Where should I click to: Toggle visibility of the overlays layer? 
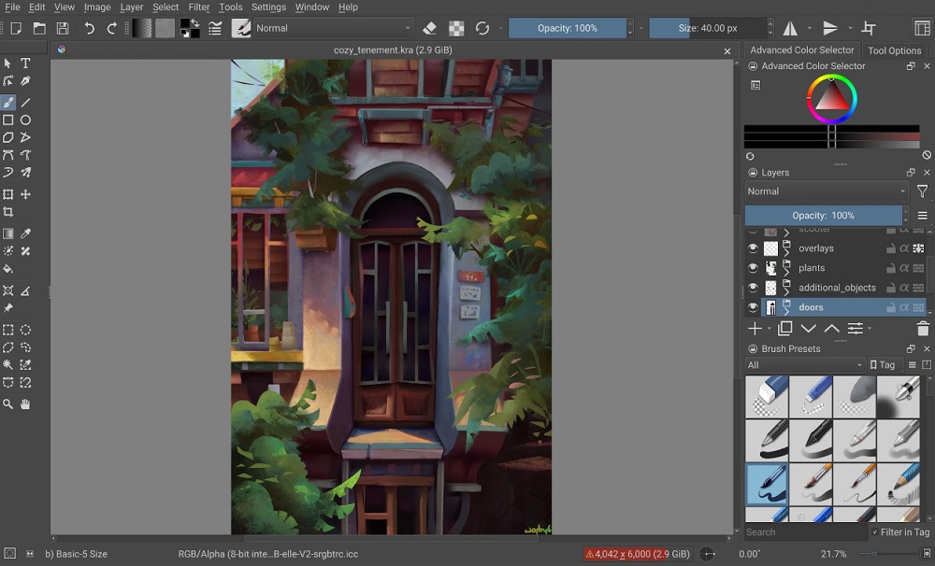(753, 248)
